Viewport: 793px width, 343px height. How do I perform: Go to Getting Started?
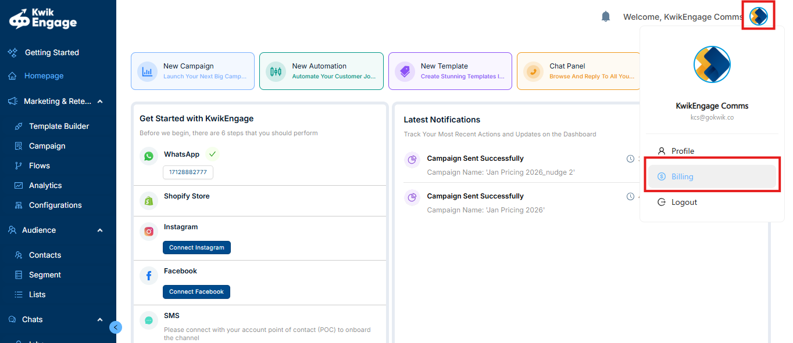pos(52,52)
